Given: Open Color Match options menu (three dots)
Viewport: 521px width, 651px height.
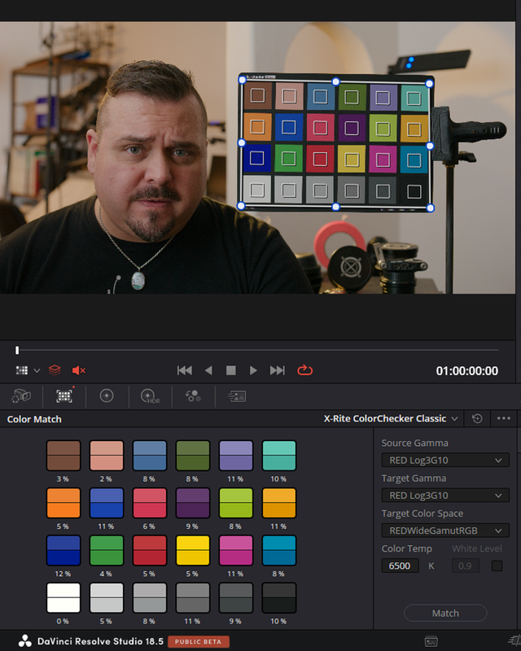Looking at the screenshot, I should click(x=504, y=418).
